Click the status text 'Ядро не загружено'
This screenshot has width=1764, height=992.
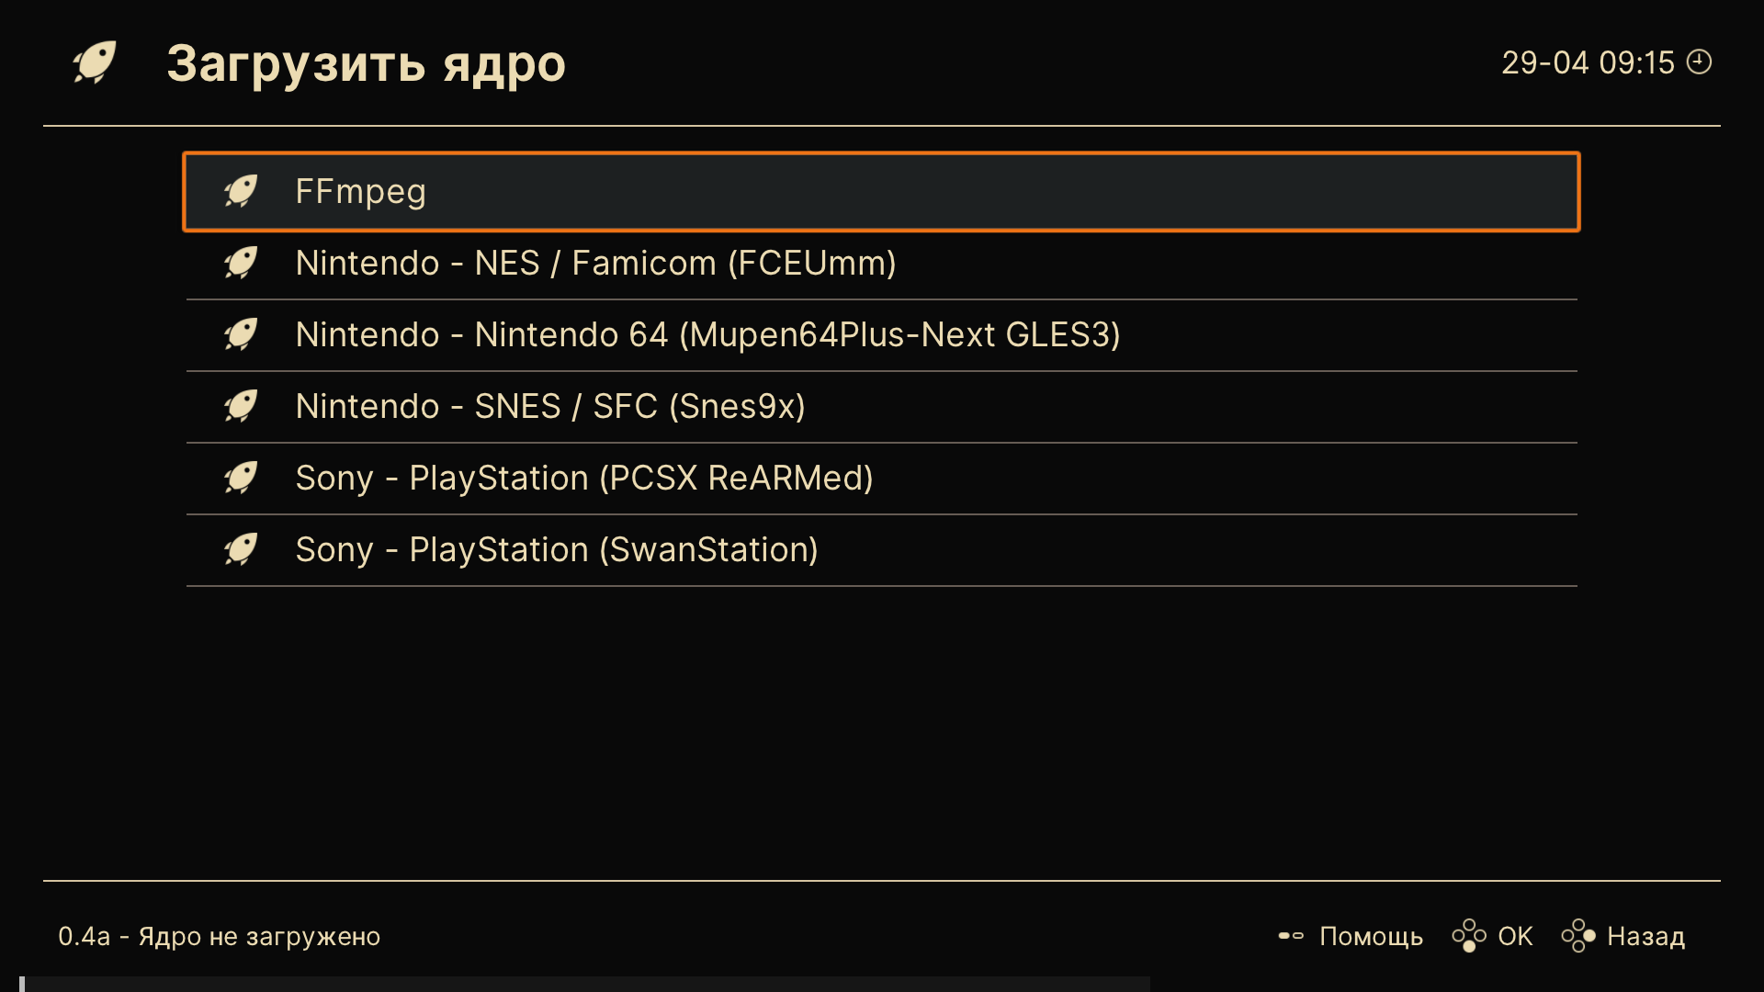pos(259,937)
